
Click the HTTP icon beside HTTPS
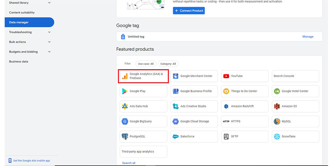pos(226,122)
